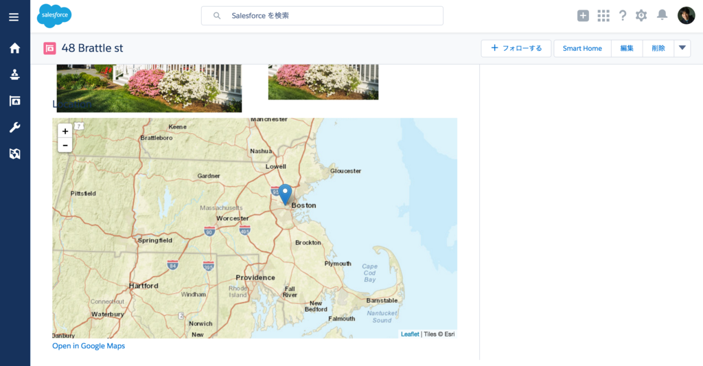Click the Smart Home button
Screen dimensions: 703x366
tap(582, 49)
